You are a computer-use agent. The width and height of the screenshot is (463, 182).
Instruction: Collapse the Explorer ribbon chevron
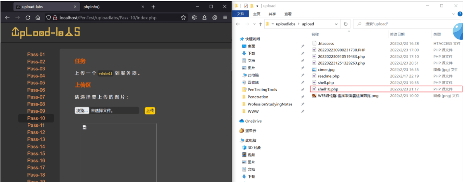(x=454, y=14)
